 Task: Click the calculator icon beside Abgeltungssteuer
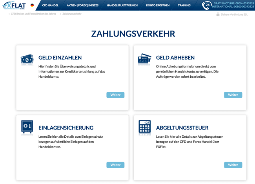(145, 127)
